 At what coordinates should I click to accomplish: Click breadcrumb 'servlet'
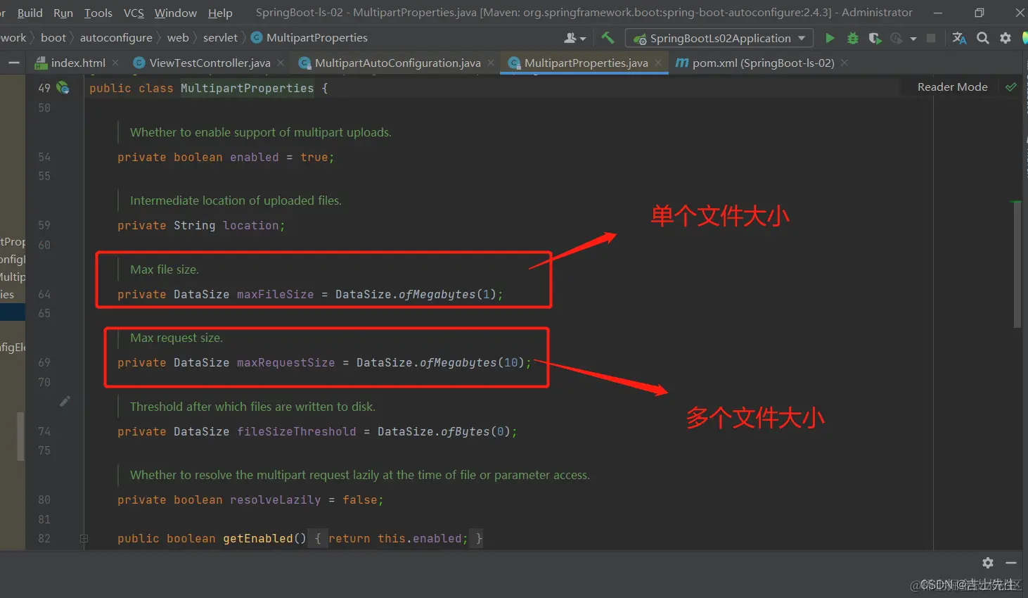220,37
